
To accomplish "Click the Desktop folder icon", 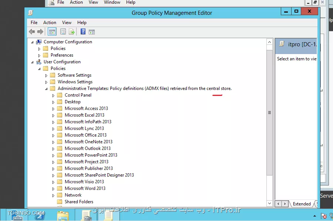I will (x=60, y=102).
